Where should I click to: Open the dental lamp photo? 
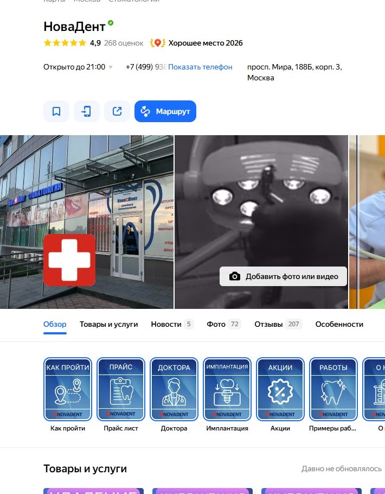(261, 222)
